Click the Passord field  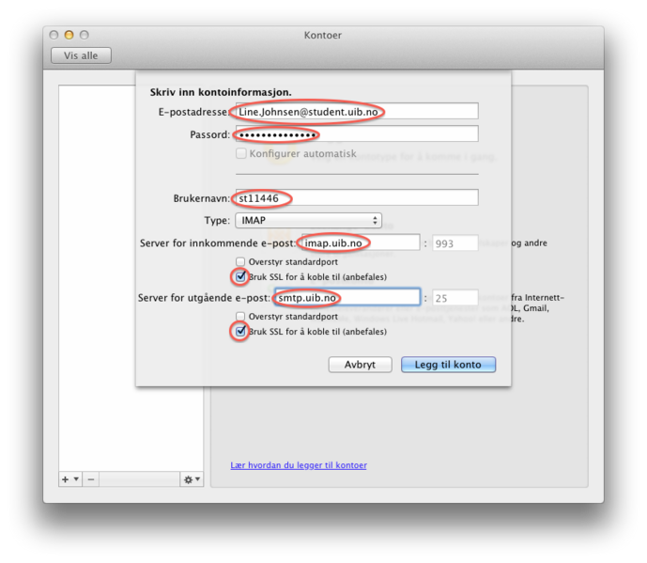[x=355, y=134]
